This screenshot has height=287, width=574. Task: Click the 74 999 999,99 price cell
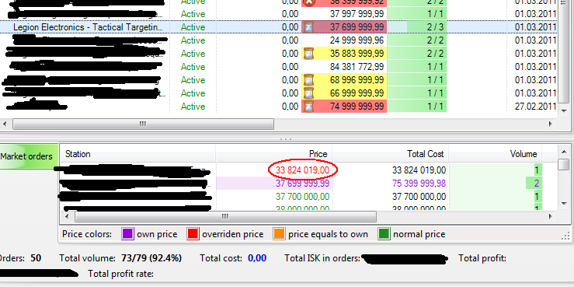[x=357, y=107]
